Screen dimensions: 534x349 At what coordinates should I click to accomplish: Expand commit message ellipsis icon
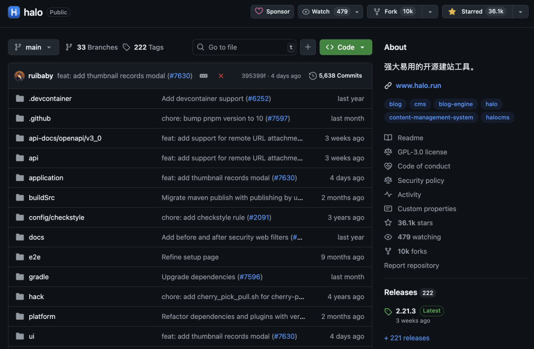204,76
